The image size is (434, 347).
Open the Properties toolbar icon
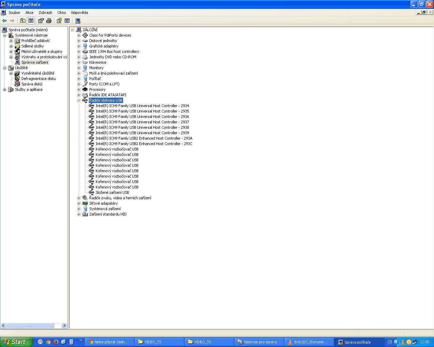pyautogui.click(x=41, y=21)
